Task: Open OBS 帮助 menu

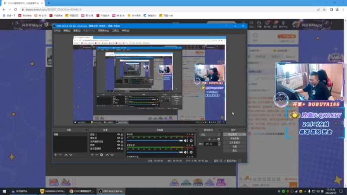Action: 125,30
